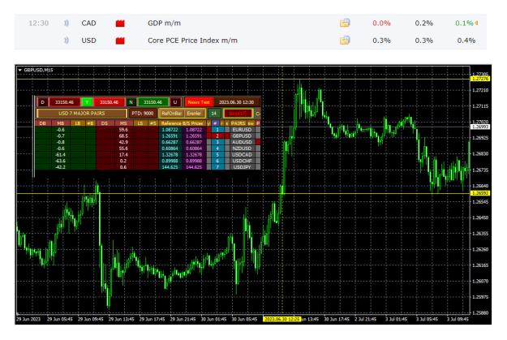Click the USDCHF pair button
The image size is (507, 340).
pos(242,161)
